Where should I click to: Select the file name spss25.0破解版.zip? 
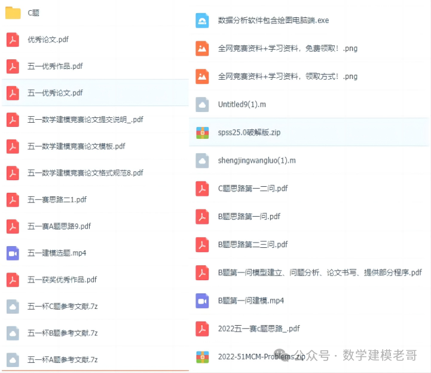coord(249,133)
